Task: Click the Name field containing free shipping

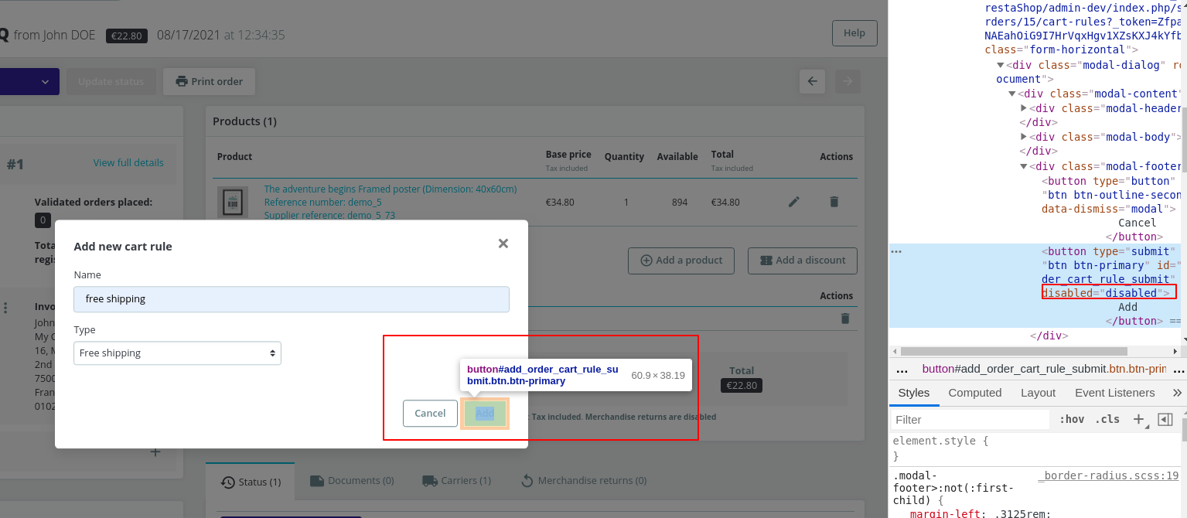Action: [x=292, y=299]
